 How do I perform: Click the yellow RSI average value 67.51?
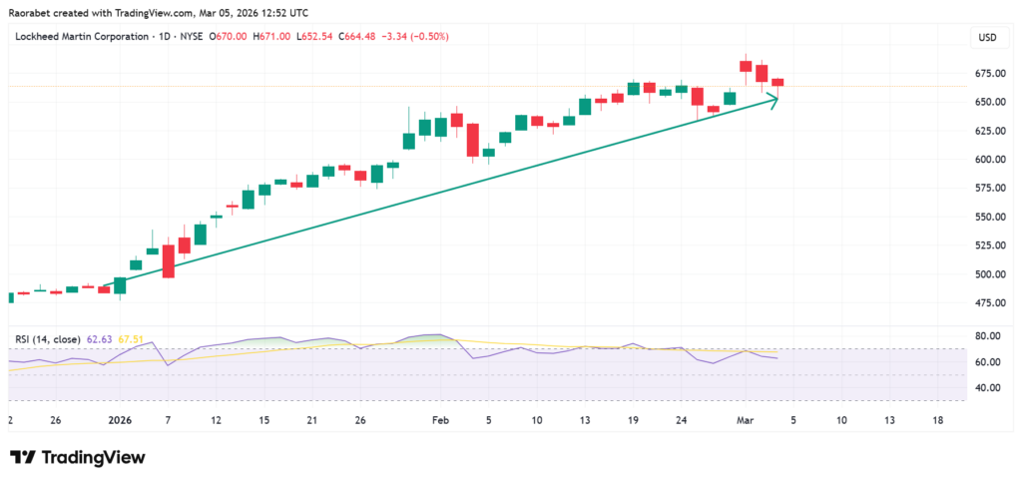pyautogui.click(x=132, y=339)
